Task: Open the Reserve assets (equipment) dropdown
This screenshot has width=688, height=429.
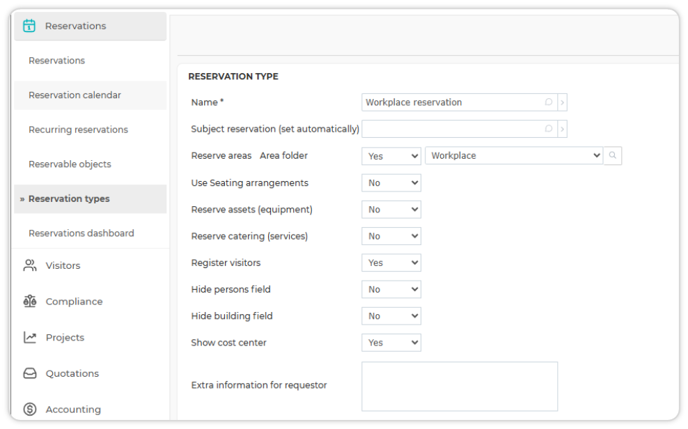Action: coord(391,210)
